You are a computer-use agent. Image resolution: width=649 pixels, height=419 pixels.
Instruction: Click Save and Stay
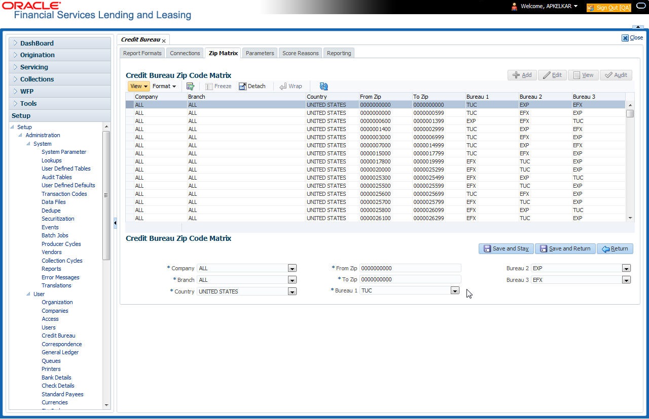(506, 248)
